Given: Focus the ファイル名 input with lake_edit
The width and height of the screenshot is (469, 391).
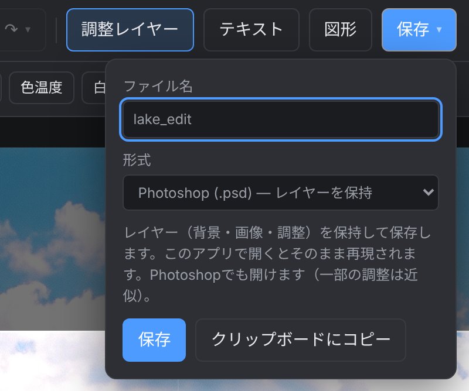Looking at the screenshot, I should [x=281, y=119].
